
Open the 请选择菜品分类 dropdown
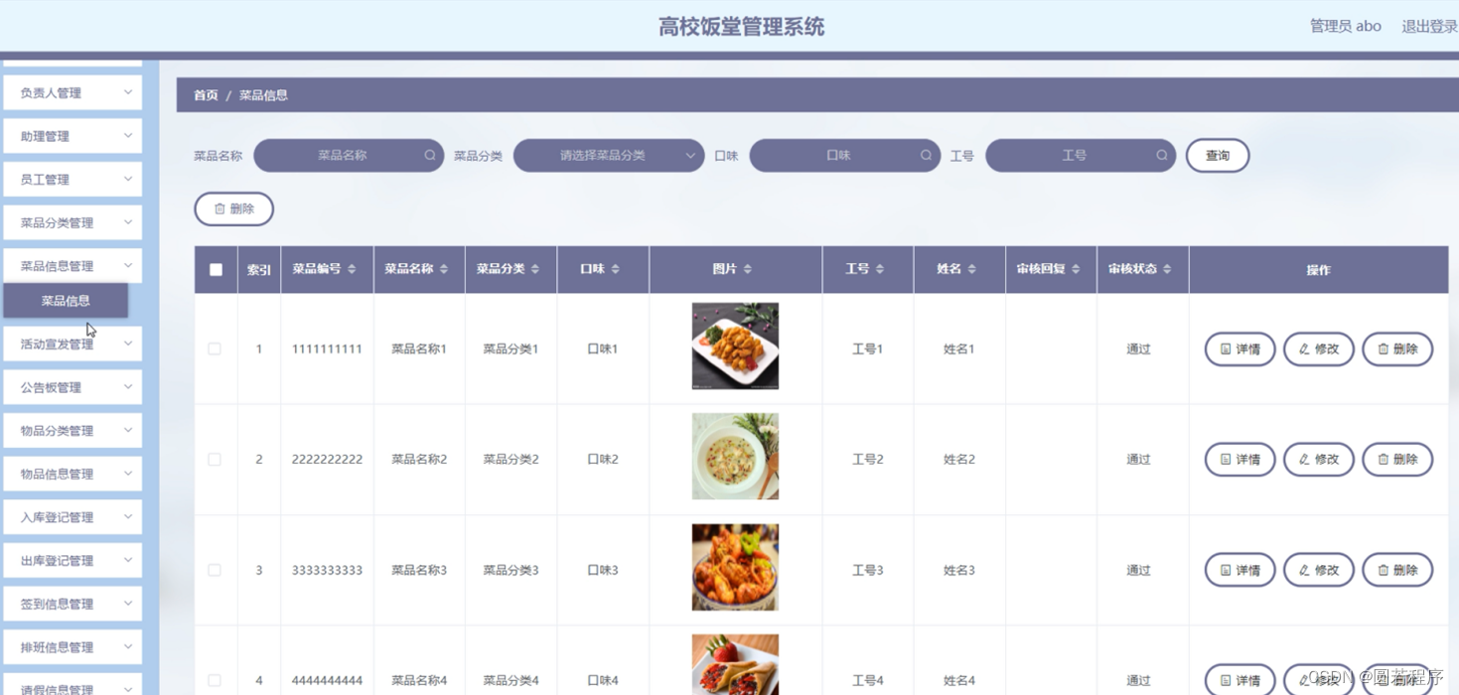[x=609, y=155]
